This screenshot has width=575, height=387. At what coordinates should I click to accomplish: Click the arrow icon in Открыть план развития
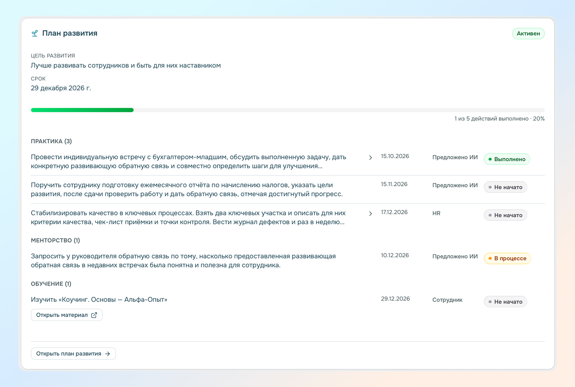click(x=107, y=354)
